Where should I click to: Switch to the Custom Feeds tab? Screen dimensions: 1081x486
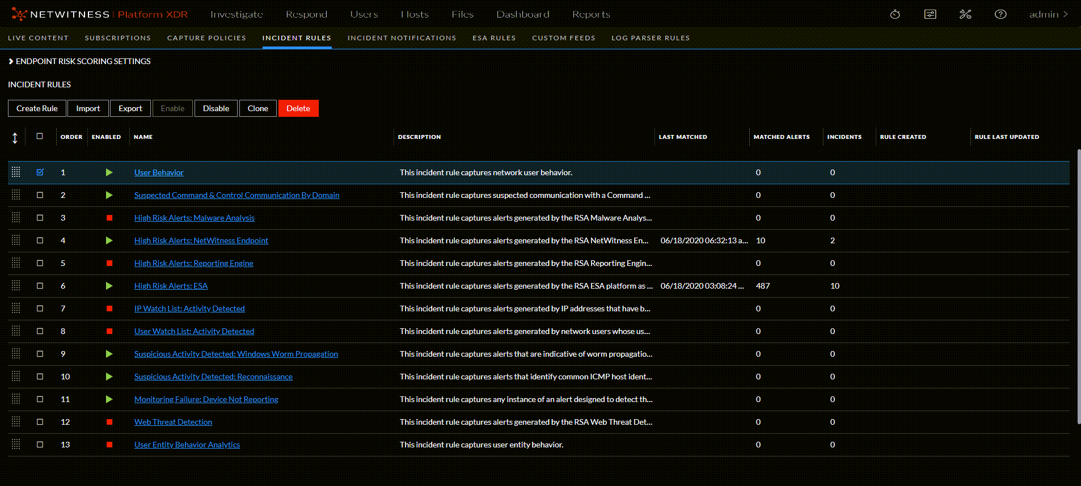click(564, 38)
